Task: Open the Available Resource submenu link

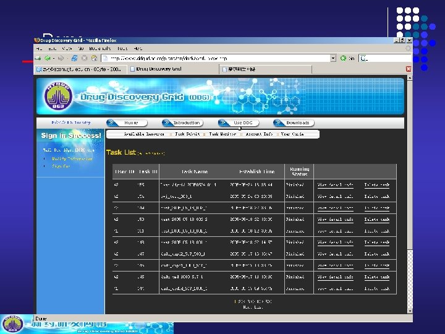Action: [x=144, y=134]
